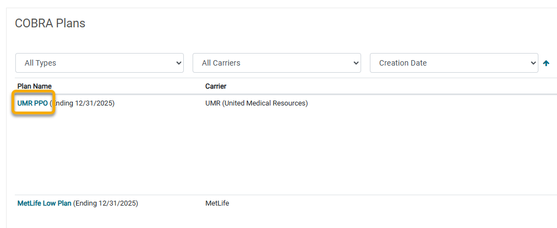Click the COBRA Plans page heading
Viewport: 557px width, 228px height.
tap(50, 24)
